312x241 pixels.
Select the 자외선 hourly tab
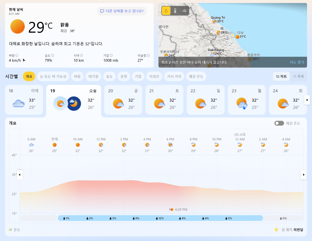154,77
